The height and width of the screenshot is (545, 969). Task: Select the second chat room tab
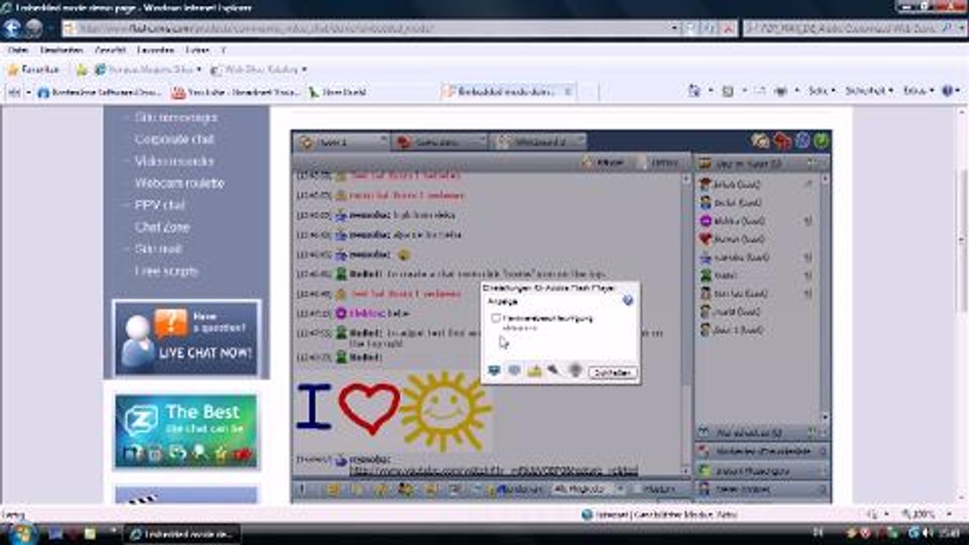441,142
